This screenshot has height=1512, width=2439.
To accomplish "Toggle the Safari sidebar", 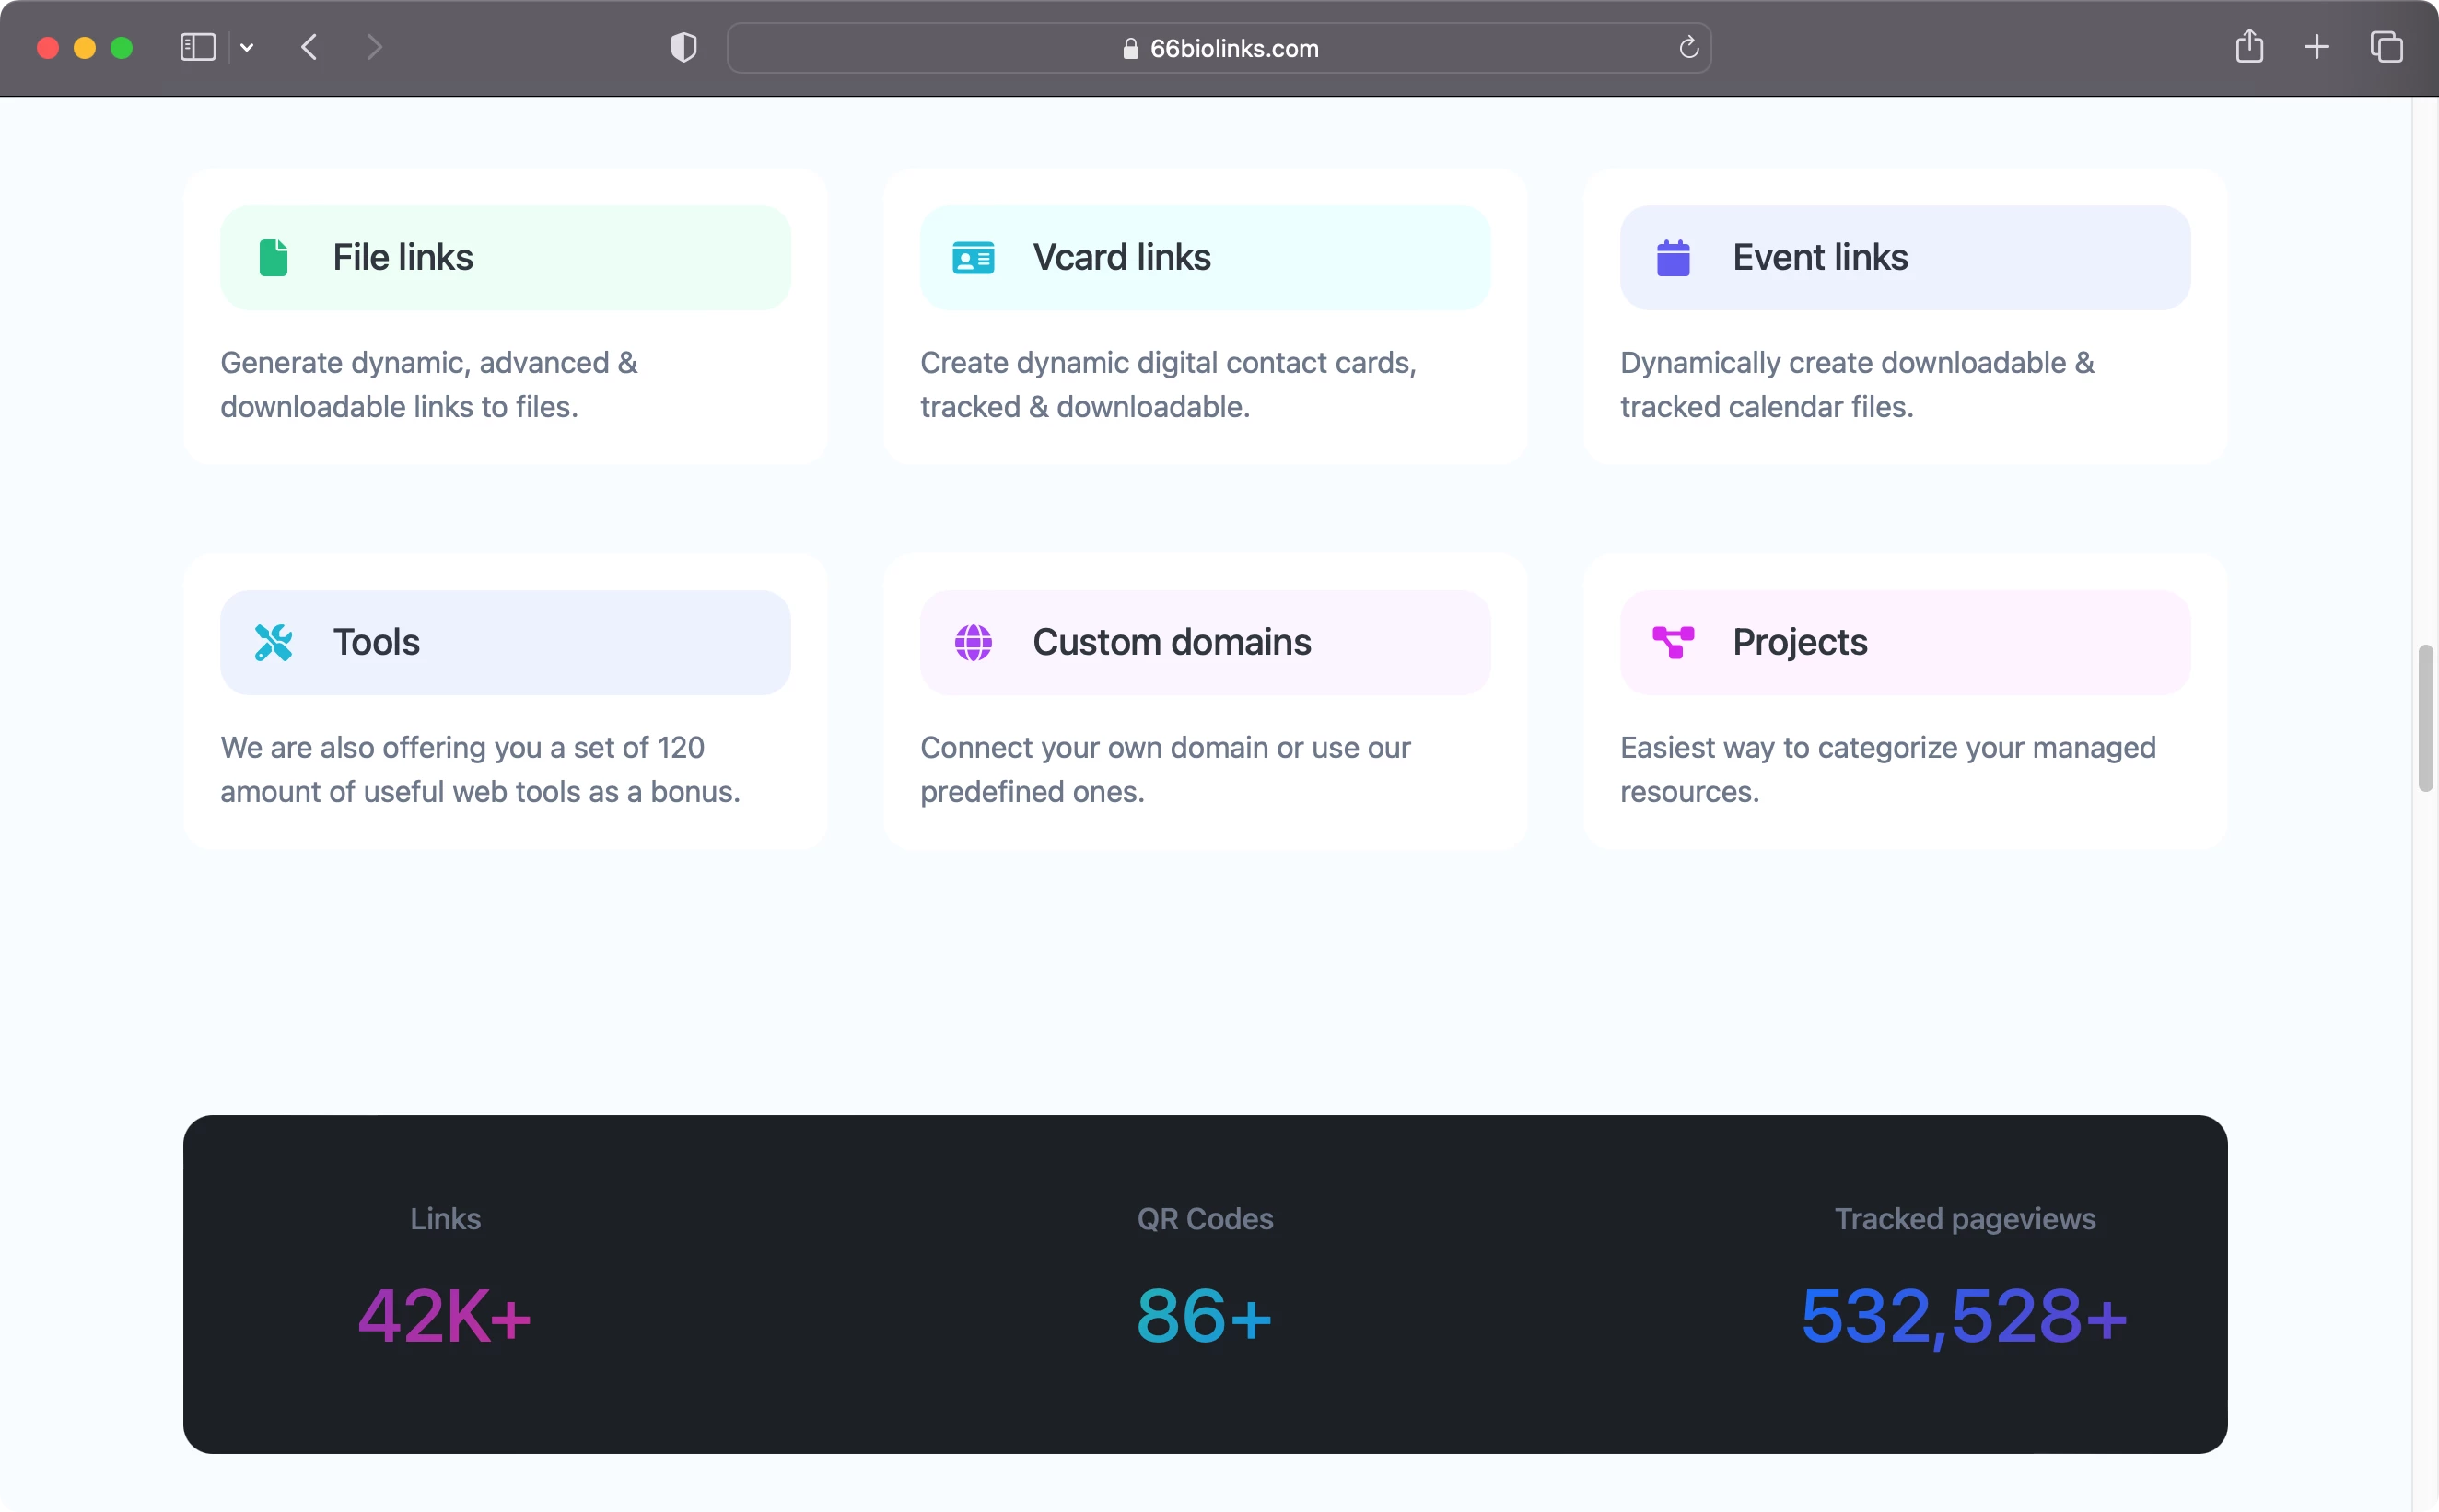I will pyautogui.click(x=197, y=48).
